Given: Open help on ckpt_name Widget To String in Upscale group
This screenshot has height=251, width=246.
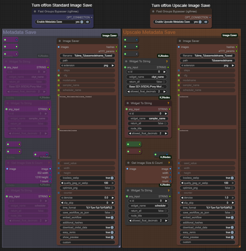Looking at the screenshot, I should click(x=167, y=61).
